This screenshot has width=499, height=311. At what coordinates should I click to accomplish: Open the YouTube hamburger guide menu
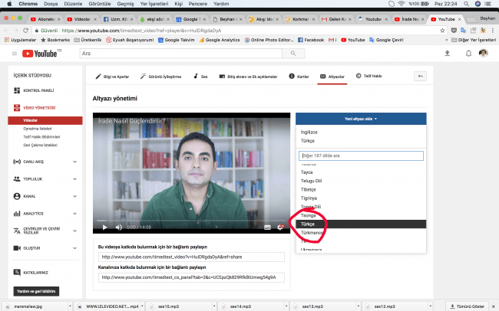[15, 54]
